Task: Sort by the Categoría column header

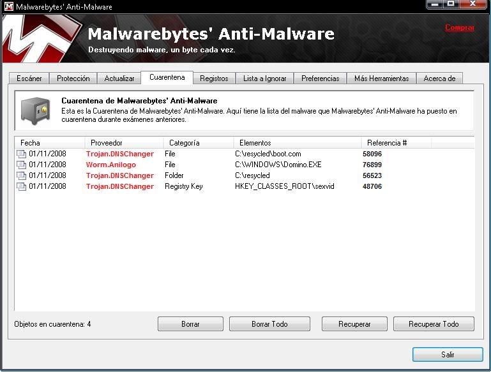Action: point(199,143)
